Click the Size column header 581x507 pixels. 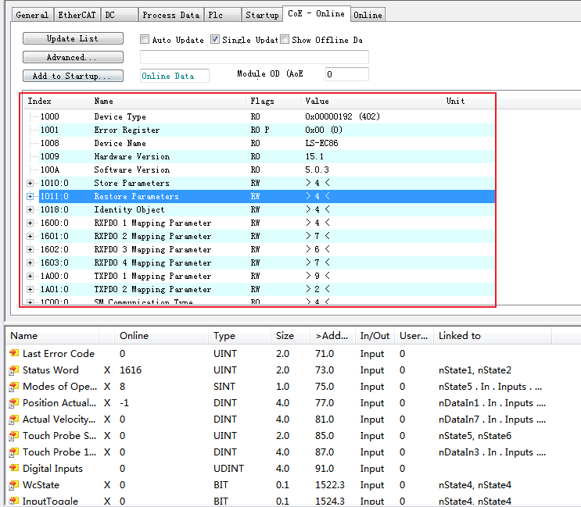pos(291,336)
